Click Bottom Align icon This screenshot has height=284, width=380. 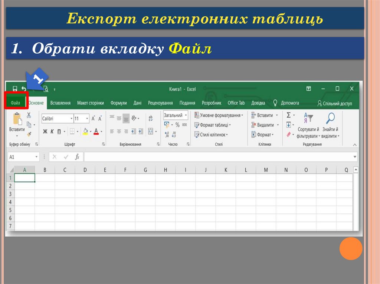[x=126, y=118]
